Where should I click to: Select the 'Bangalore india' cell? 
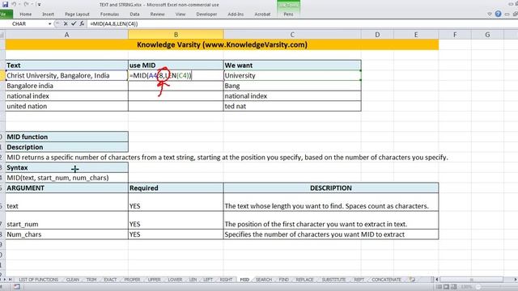(66, 86)
